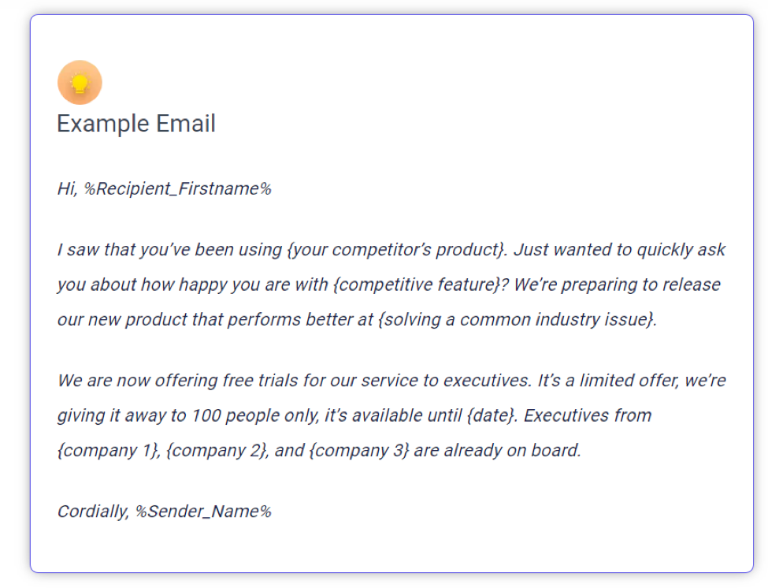This screenshot has height=588, width=768.
Task: Click the %Recipient_Firstname% placeholder
Action: [177, 189]
